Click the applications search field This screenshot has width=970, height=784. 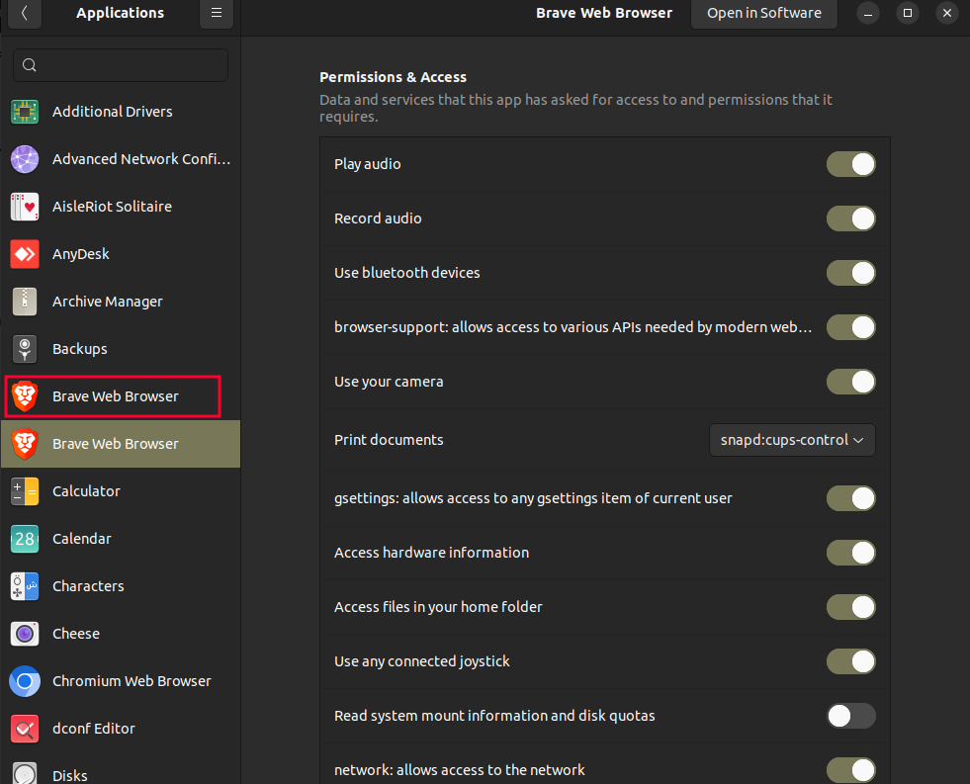[x=121, y=65]
